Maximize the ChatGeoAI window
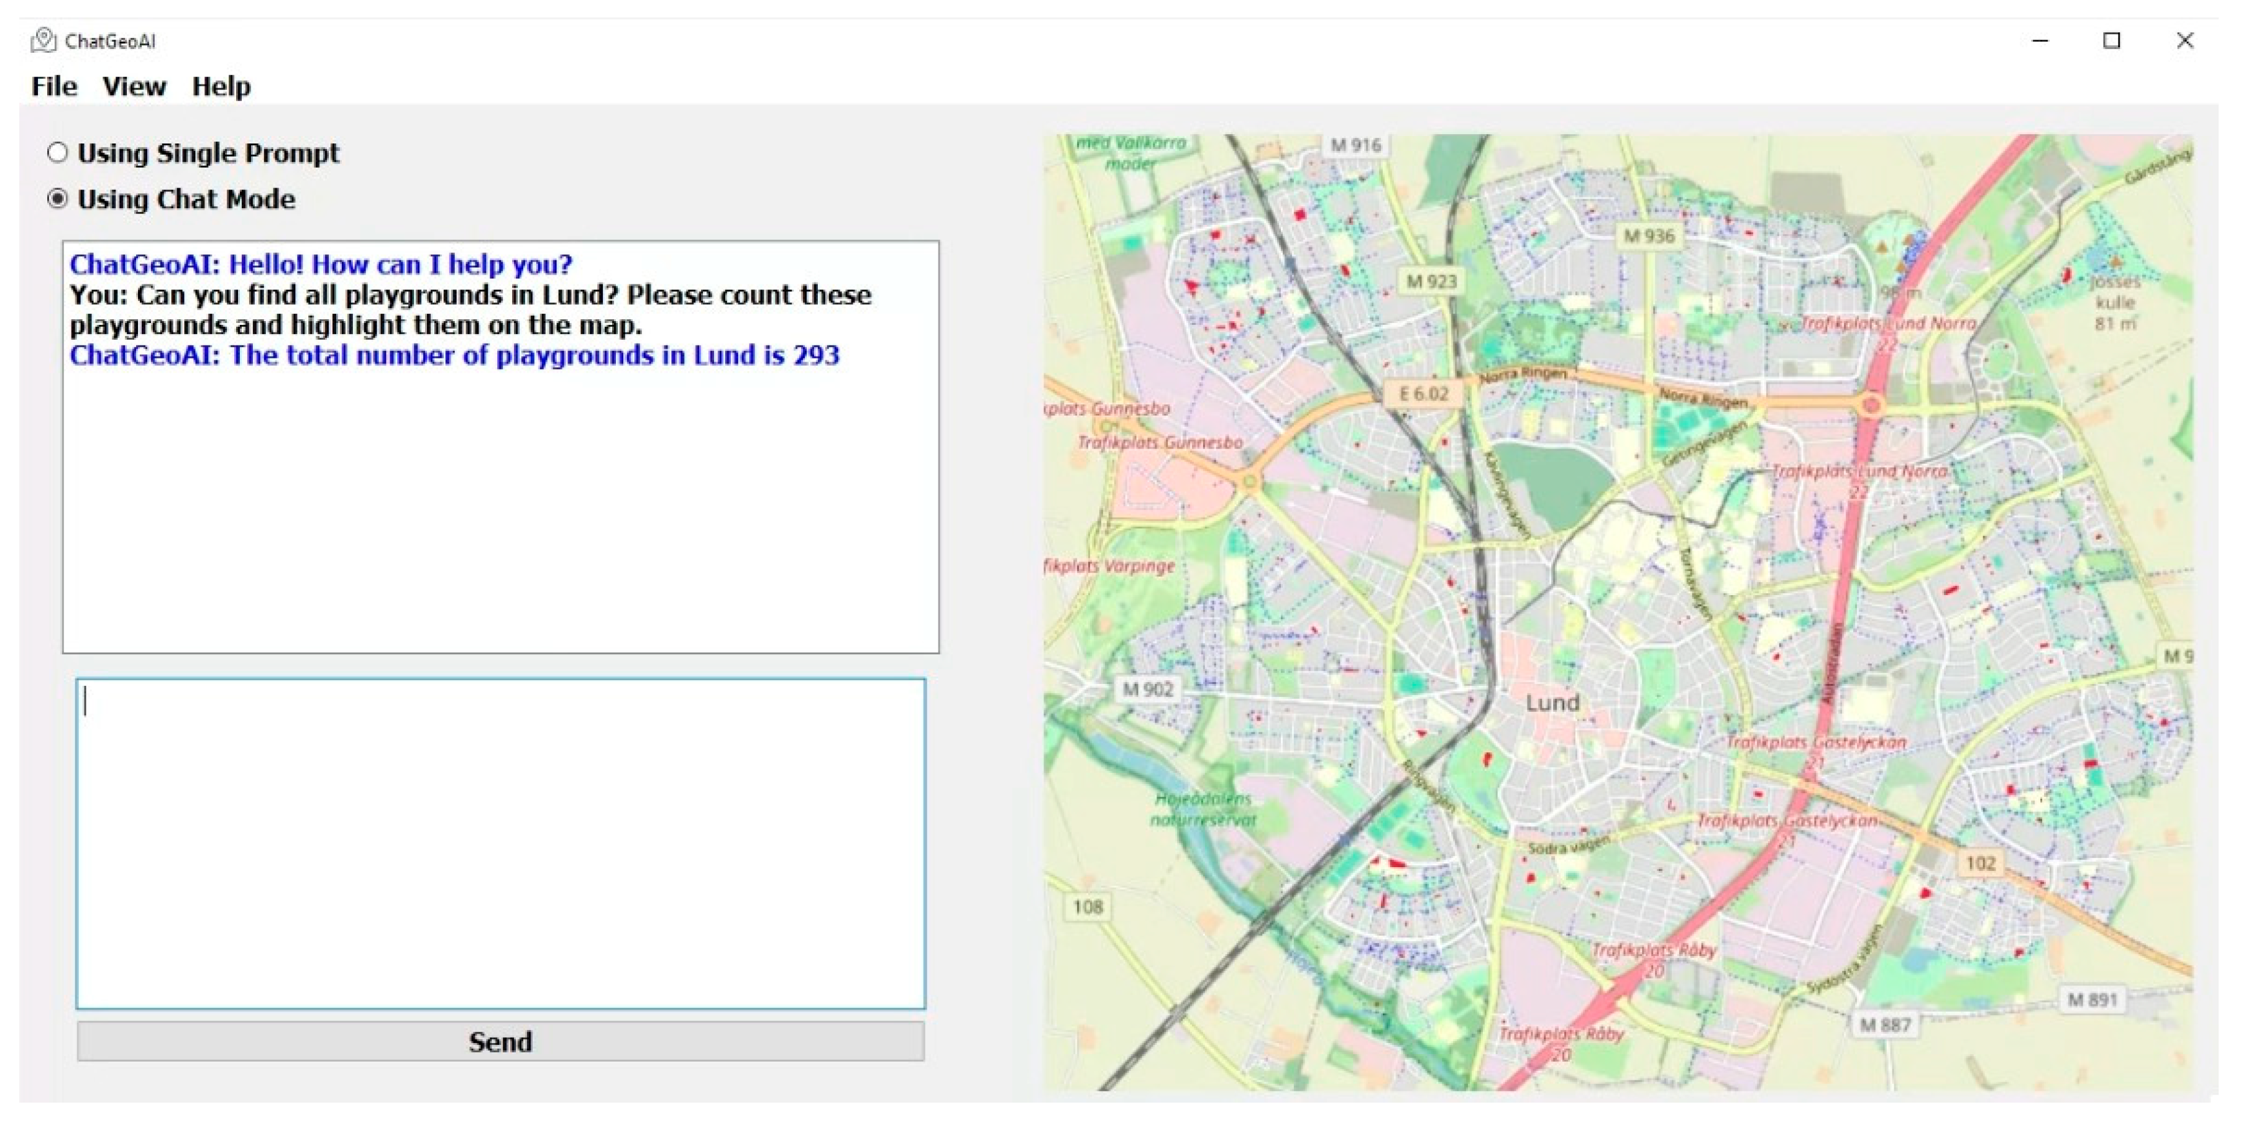Viewport: 2246px width, 1125px height. (x=2111, y=40)
